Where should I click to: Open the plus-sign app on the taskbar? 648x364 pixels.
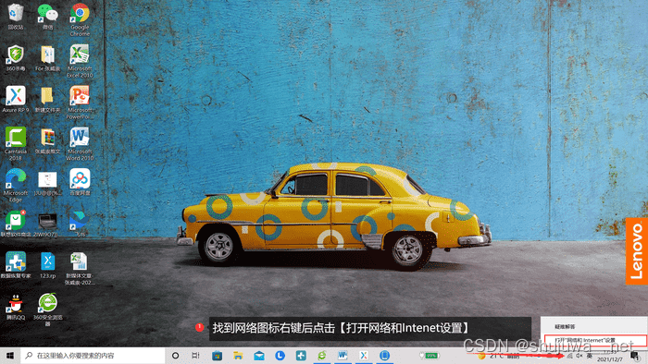tap(301, 356)
